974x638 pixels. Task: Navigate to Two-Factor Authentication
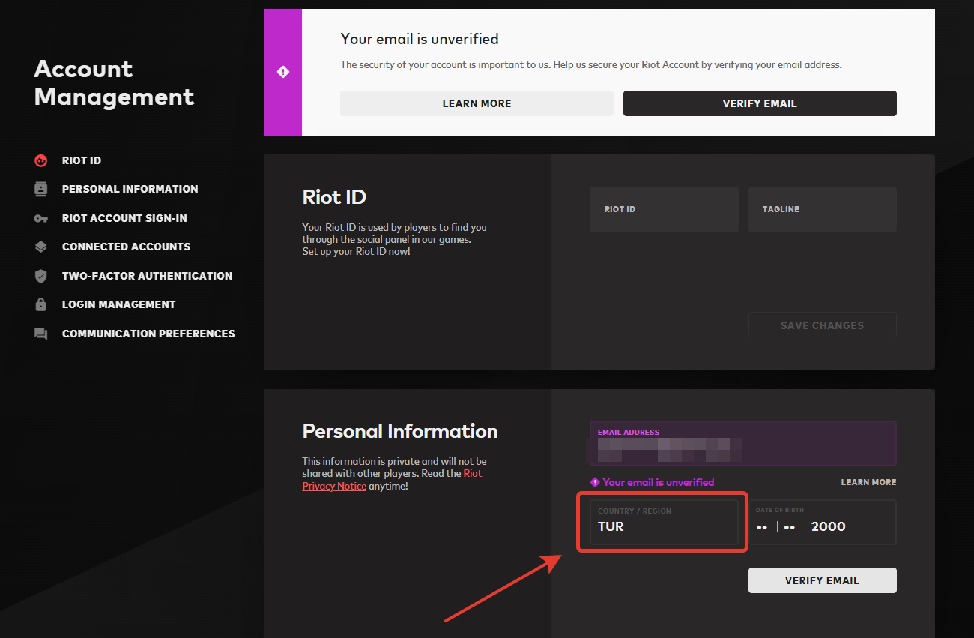pyautogui.click(x=147, y=276)
